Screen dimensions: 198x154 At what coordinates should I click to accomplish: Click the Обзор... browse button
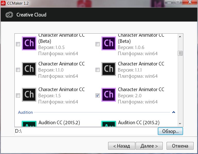(x=170, y=131)
